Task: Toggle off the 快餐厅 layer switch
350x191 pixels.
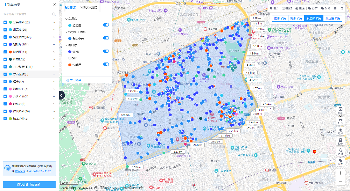Action: point(106,64)
